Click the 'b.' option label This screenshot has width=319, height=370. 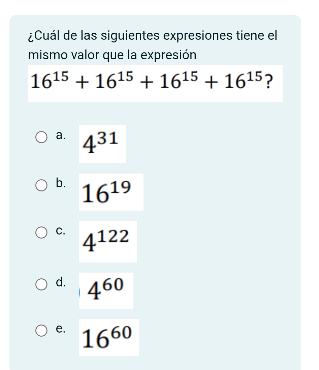tap(61, 183)
